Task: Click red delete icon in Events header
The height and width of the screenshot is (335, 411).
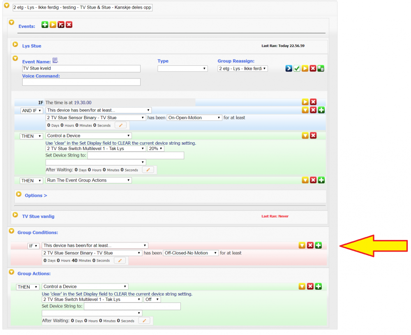Action: (x=69, y=25)
